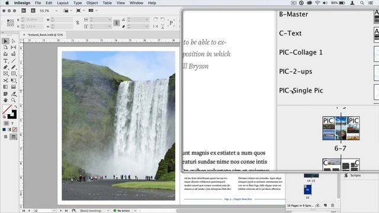Open Adobe Bridge with the Br icon
Viewport: 379px width, 213px height.
click(24, 11)
